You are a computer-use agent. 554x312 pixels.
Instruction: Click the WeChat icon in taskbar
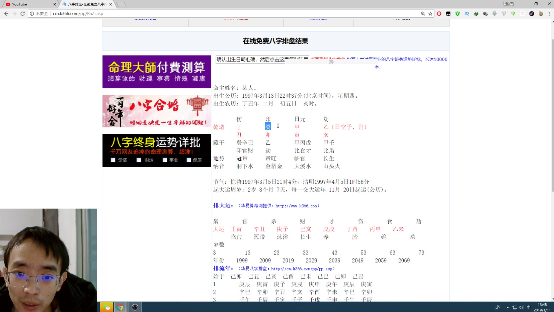tap(107, 307)
